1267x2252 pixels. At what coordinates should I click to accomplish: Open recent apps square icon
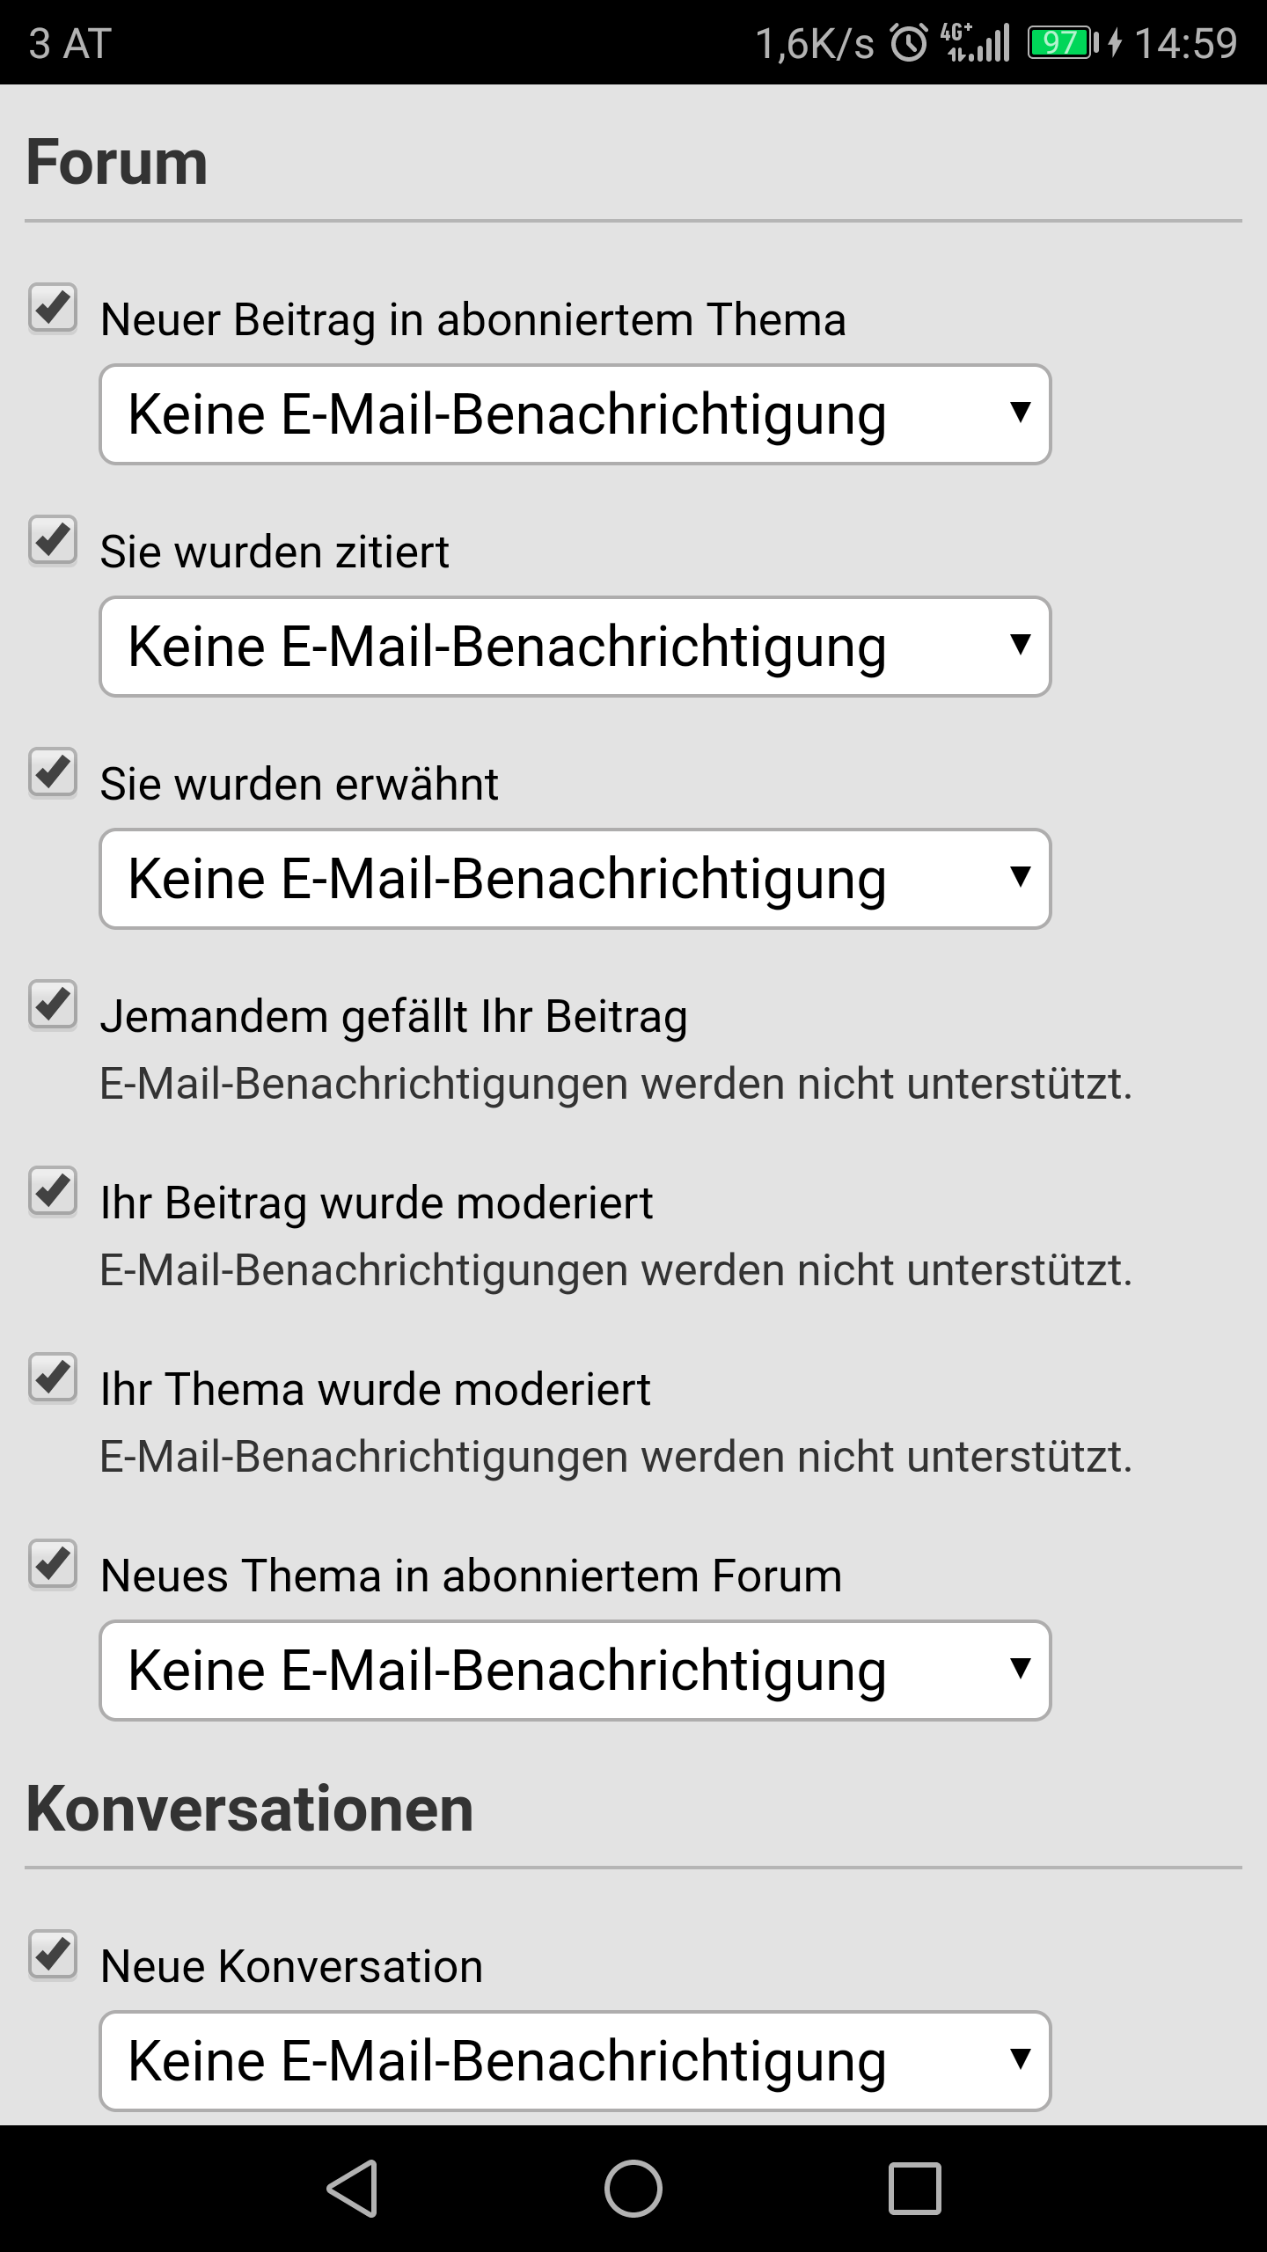[914, 2188]
